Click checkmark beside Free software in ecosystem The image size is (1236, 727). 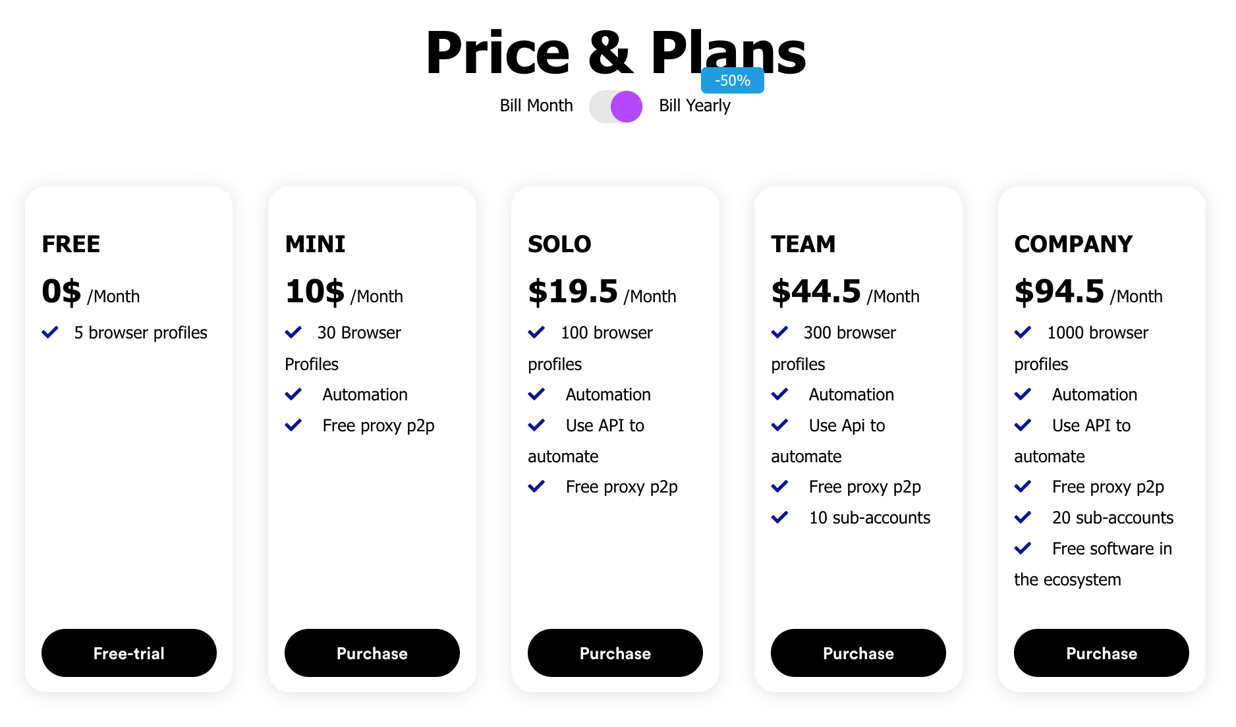point(1023,549)
